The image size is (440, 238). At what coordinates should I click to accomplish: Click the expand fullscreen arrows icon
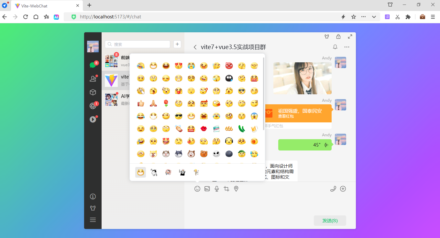(350, 36)
